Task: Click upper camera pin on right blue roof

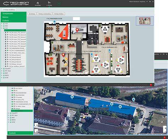Action: tap(112, 104)
